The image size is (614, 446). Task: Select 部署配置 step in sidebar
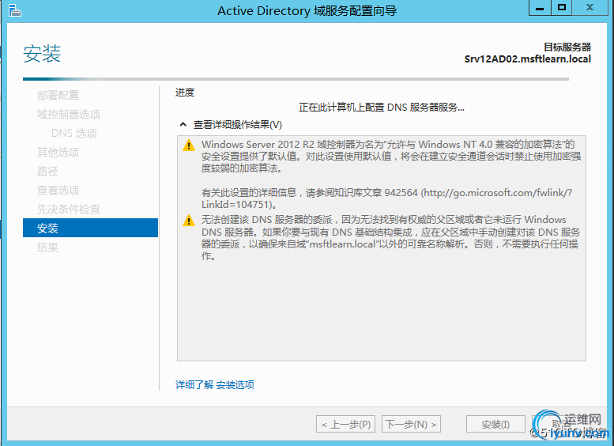pyautogui.click(x=58, y=95)
